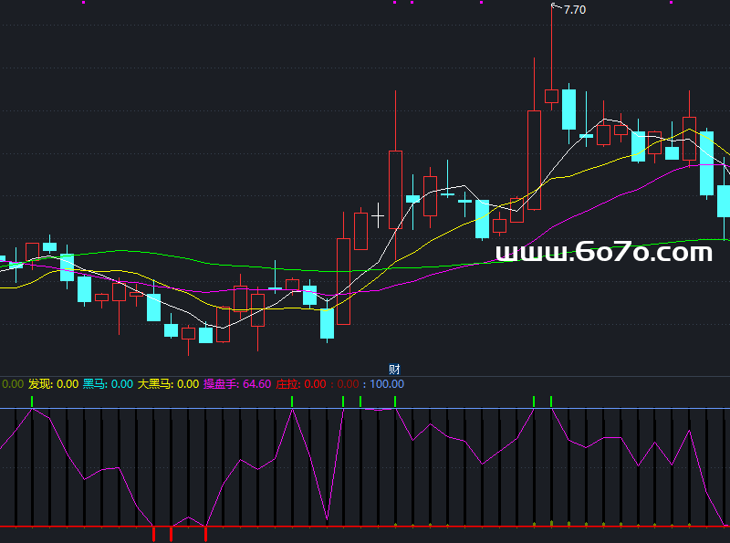This screenshot has height=543, width=730.
Task: Click the middle red marker at indicator bottom
Action: (x=172, y=533)
